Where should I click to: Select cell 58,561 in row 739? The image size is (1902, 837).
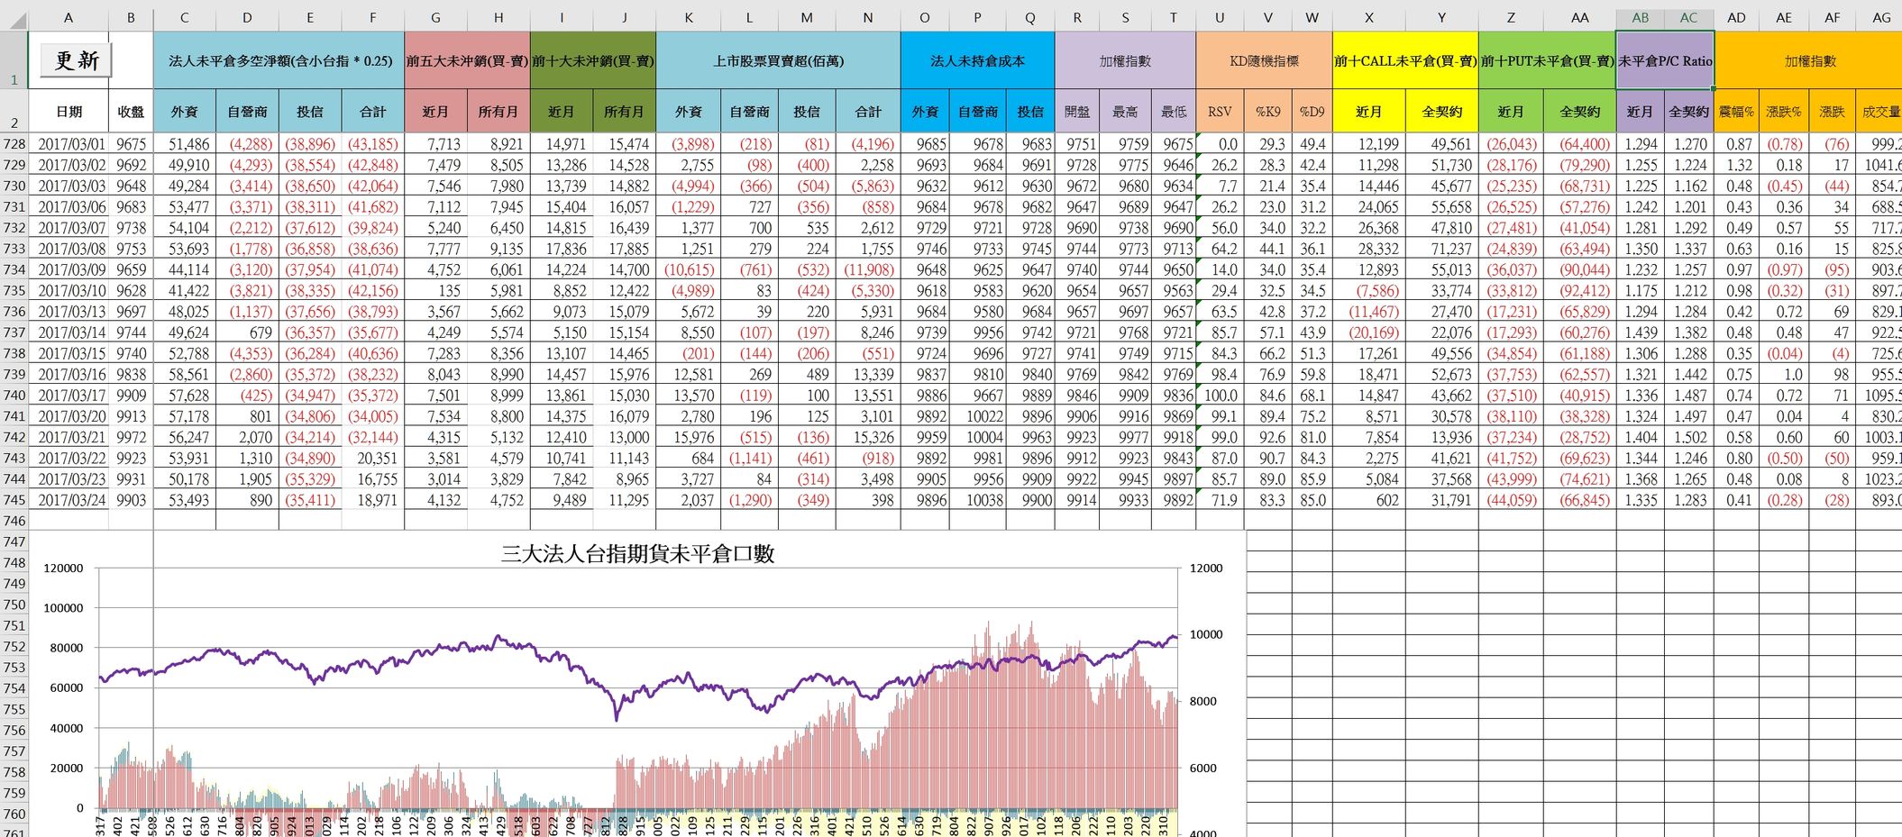coord(185,375)
